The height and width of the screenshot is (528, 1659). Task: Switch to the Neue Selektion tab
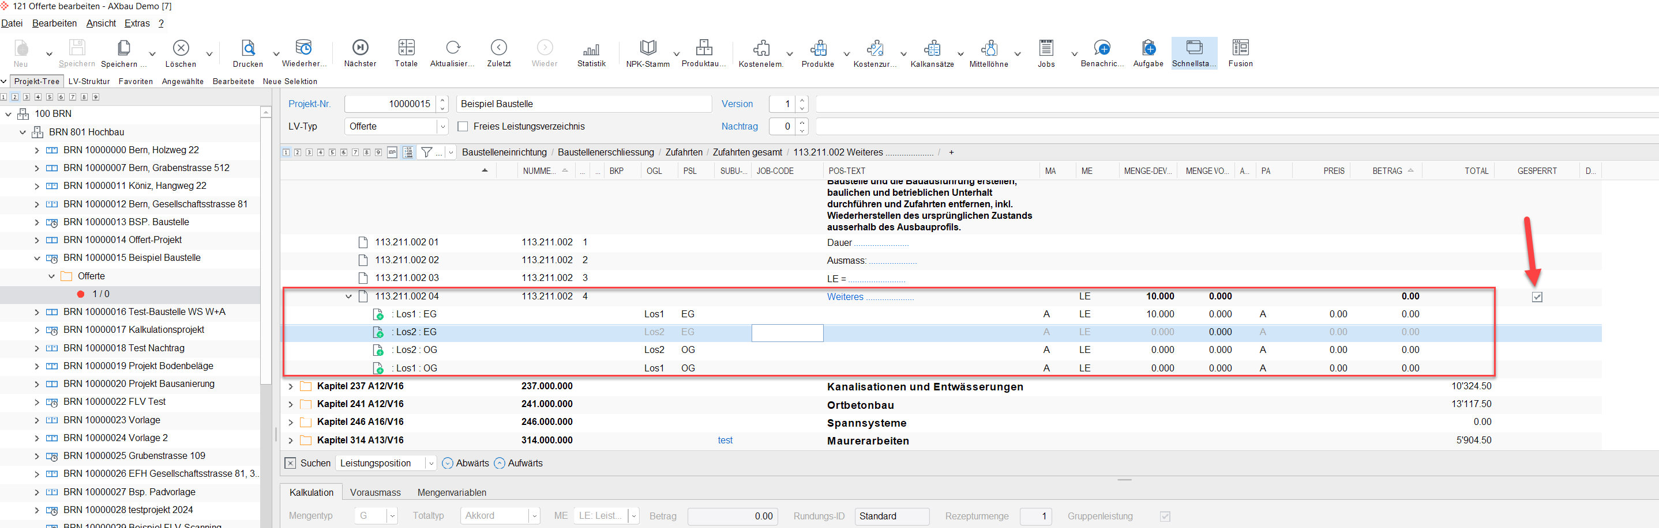(290, 82)
